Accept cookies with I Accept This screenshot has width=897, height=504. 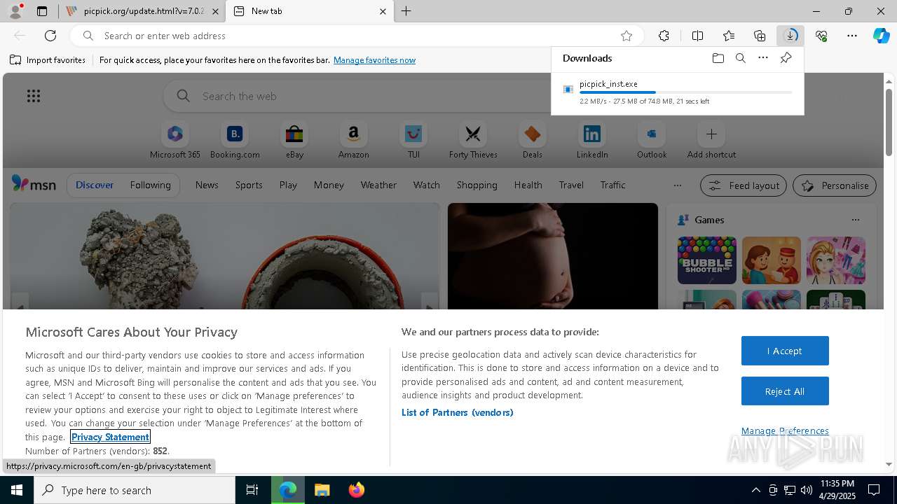coord(785,351)
